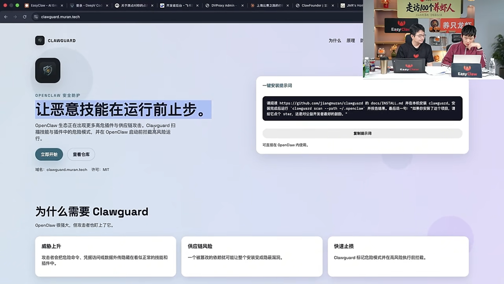Click the browser back arrow
Image resolution: width=504 pixels, height=284 pixels.
pos(6,17)
